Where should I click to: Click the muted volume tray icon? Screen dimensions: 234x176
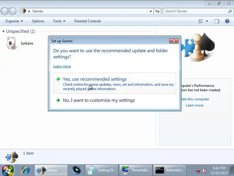[x=204, y=170]
